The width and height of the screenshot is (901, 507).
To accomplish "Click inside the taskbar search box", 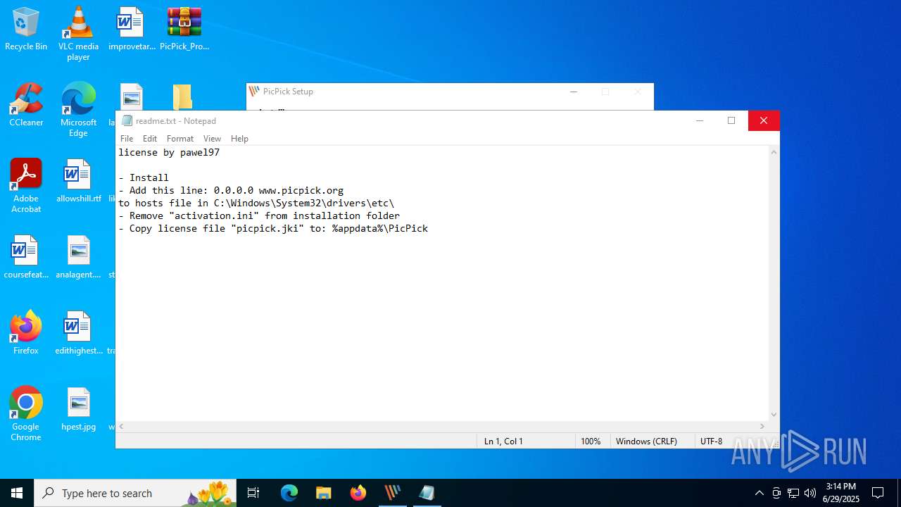I will [x=134, y=493].
